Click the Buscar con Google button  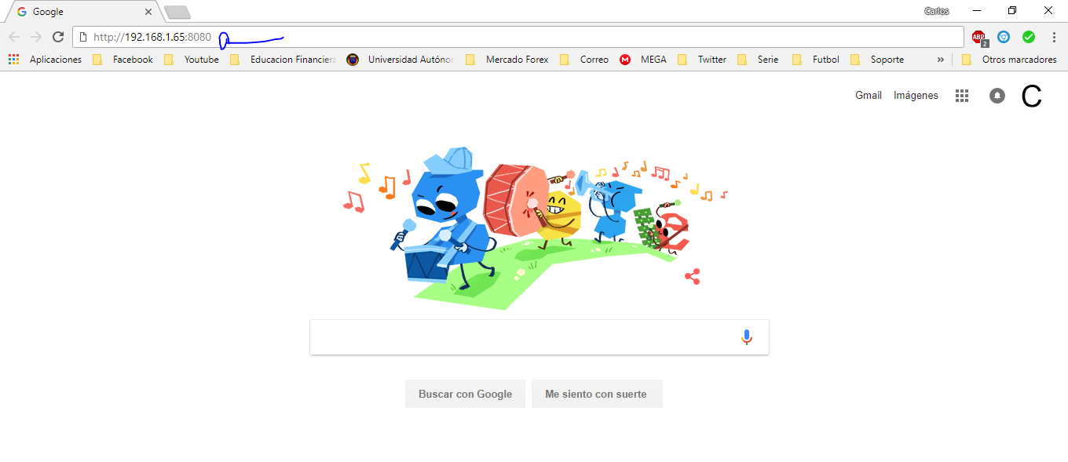coord(465,394)
